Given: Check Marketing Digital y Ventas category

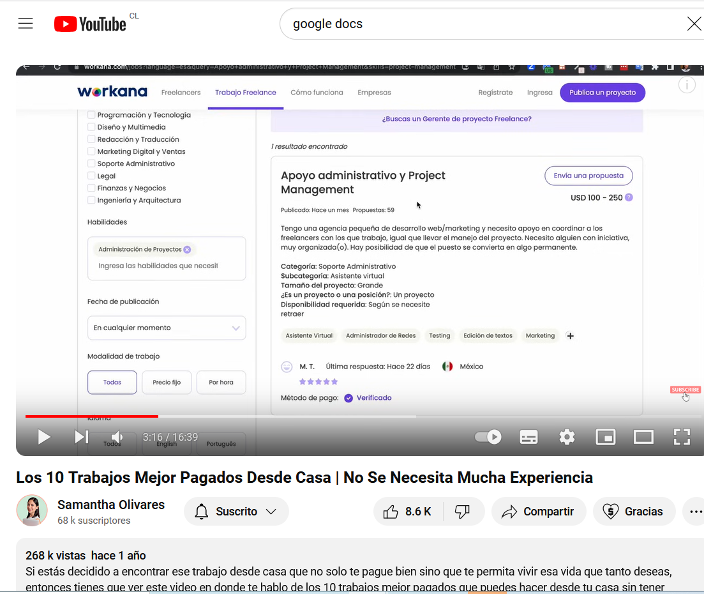Looking at the screenshot, I should pos(91,151).
